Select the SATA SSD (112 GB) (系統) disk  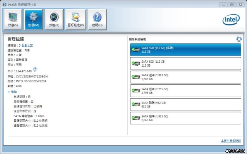tap(185, 50)
